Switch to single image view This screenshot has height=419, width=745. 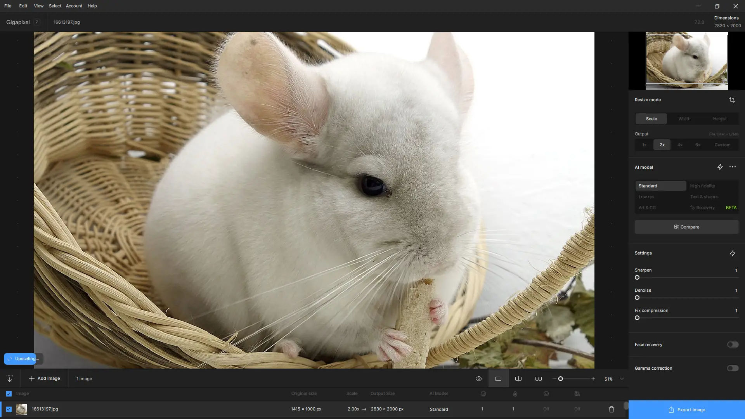(x=498, y=379)
